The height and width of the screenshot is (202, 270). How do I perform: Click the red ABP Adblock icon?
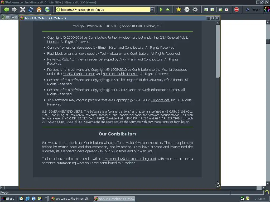click(237, 10)
